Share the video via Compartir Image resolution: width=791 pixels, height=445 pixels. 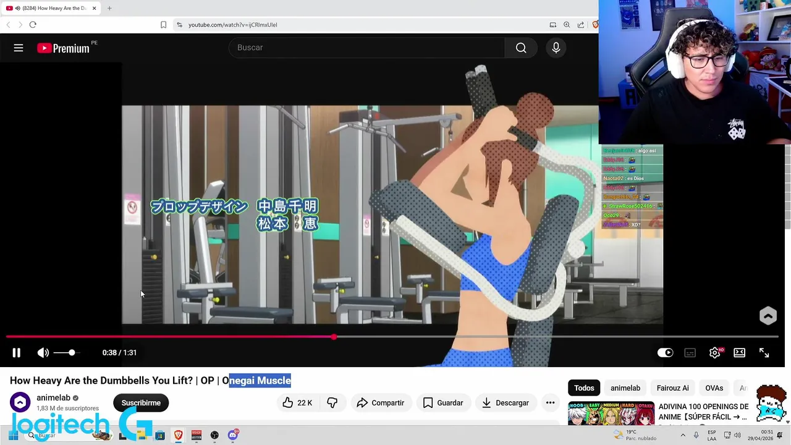click(380, 403)
